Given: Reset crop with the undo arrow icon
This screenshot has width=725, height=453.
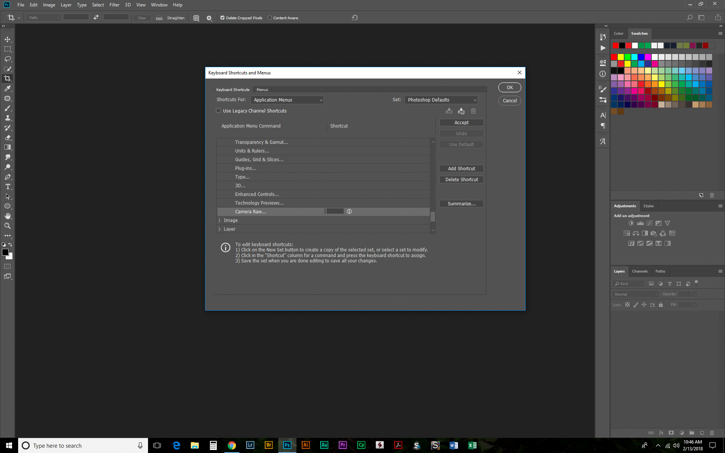Looking at the screenshot, I should pos(355,17).
